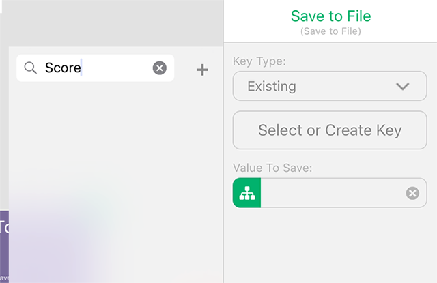Select the purple block at bottom left
The width and height of the screenshot is (437, 283).
pyautogui.click(x=4, y=247)
